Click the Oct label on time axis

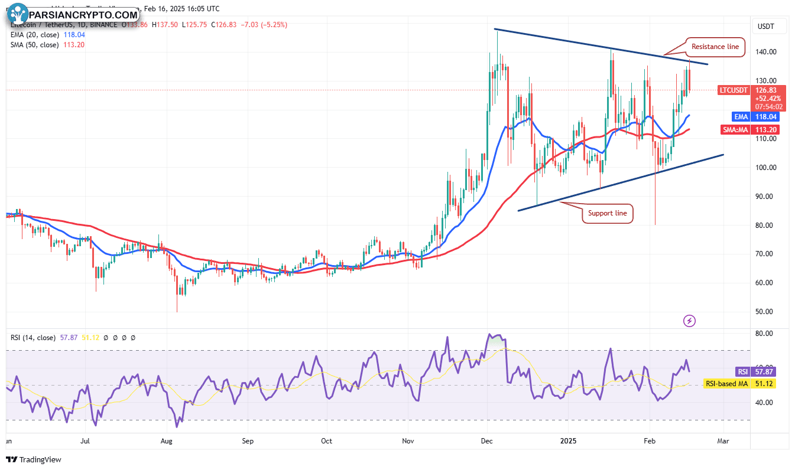pos(326,441)
